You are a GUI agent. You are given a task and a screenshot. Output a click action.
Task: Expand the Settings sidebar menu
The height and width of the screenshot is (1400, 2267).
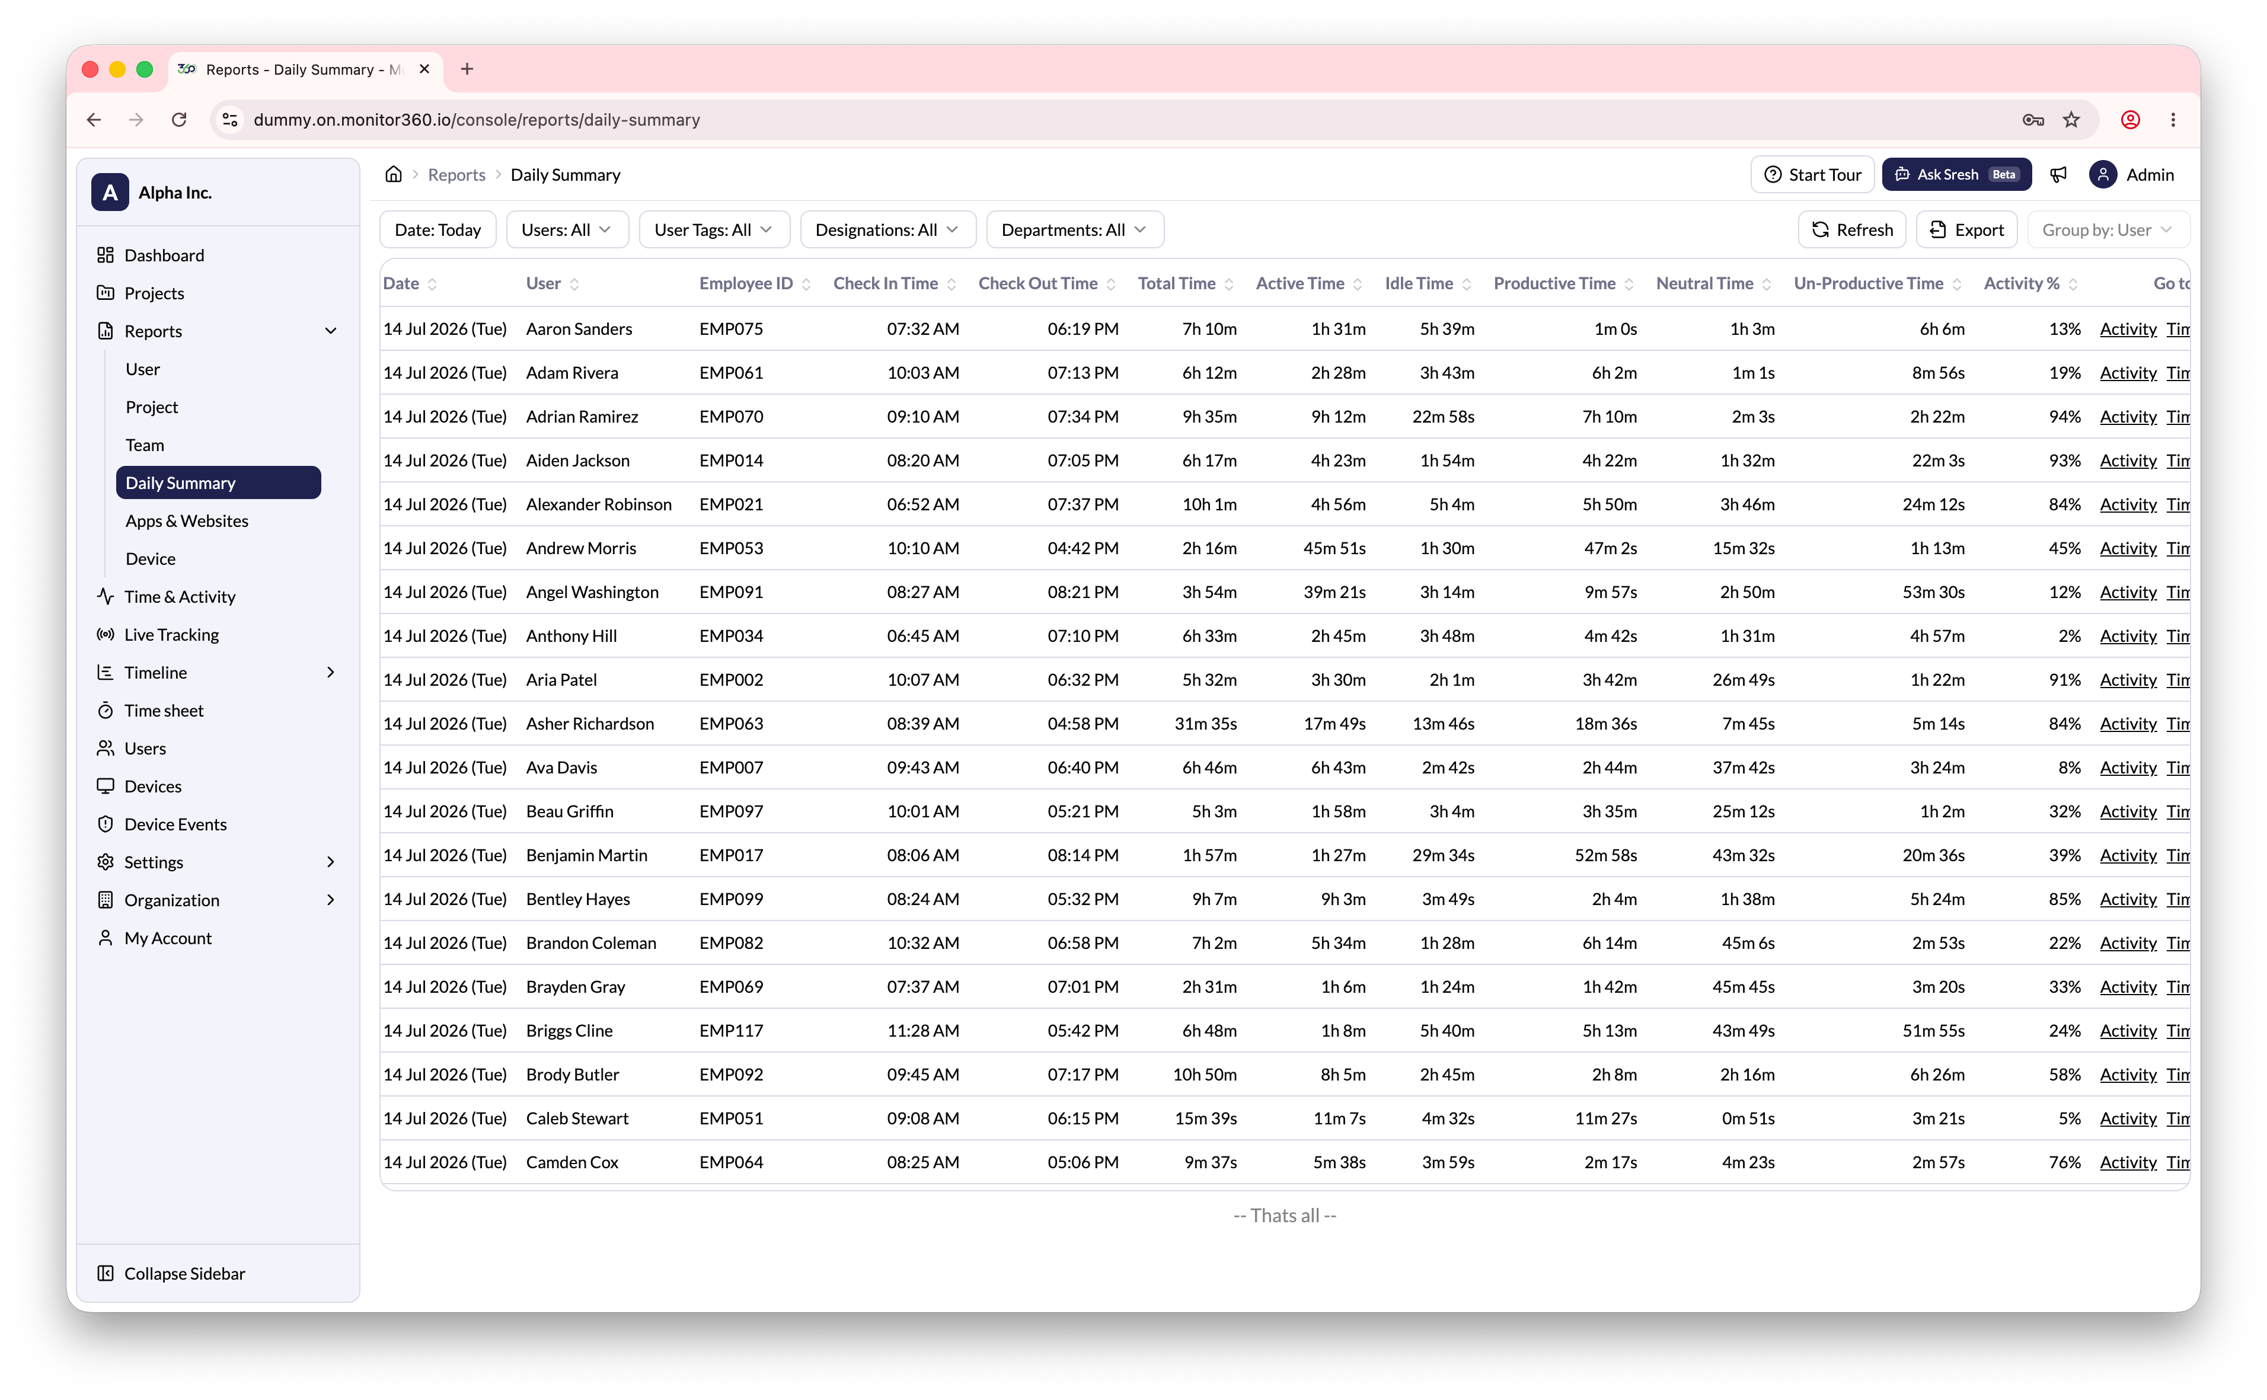pyautogui.click(x=331, y=862)
